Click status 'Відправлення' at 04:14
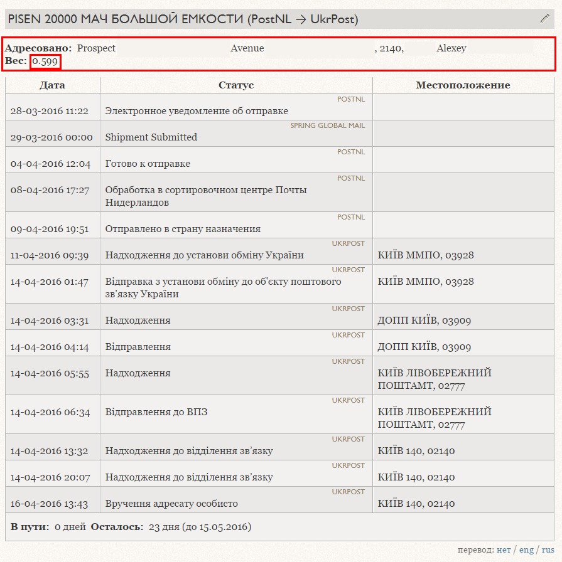This screenshot has width=562, height=562. tap(138, 347)
